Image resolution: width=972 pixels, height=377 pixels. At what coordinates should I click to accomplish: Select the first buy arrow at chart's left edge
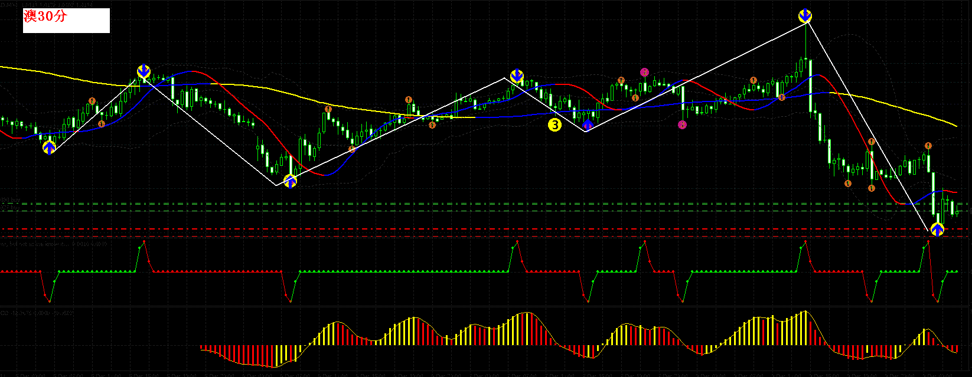[x=49, y=147]
